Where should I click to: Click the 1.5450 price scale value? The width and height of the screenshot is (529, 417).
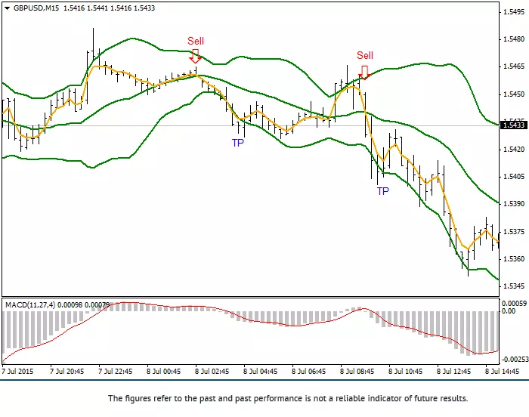[x=514, y=94]
